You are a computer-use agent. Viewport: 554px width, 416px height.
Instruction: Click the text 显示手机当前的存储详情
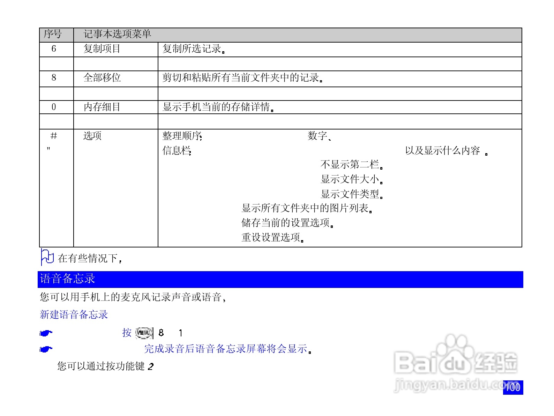pyautogui.click(x=218, y=107)
